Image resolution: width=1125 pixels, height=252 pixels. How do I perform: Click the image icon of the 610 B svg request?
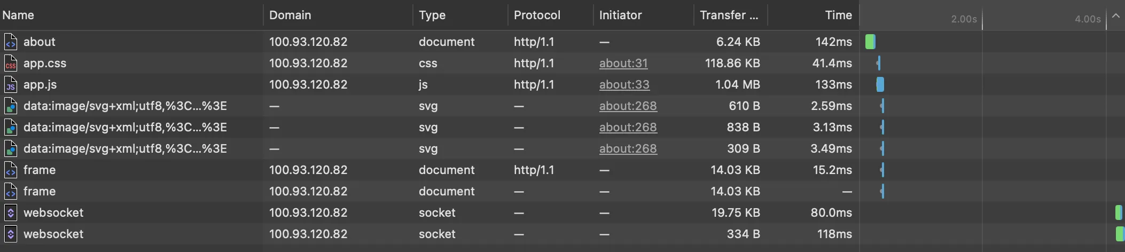[11, 106]
